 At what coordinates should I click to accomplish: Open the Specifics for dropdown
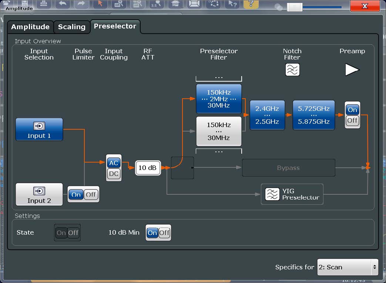(348, 267)
